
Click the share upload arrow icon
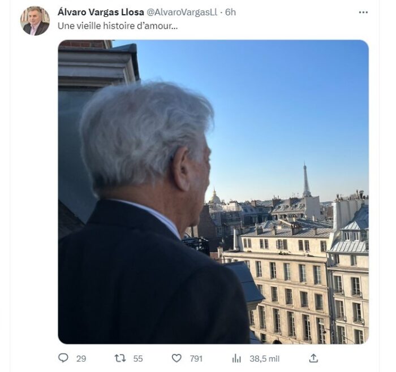(x=313, y=358)
